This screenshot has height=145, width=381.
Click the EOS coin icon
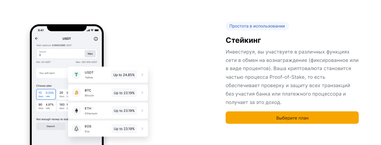click(x=76, y=129)
